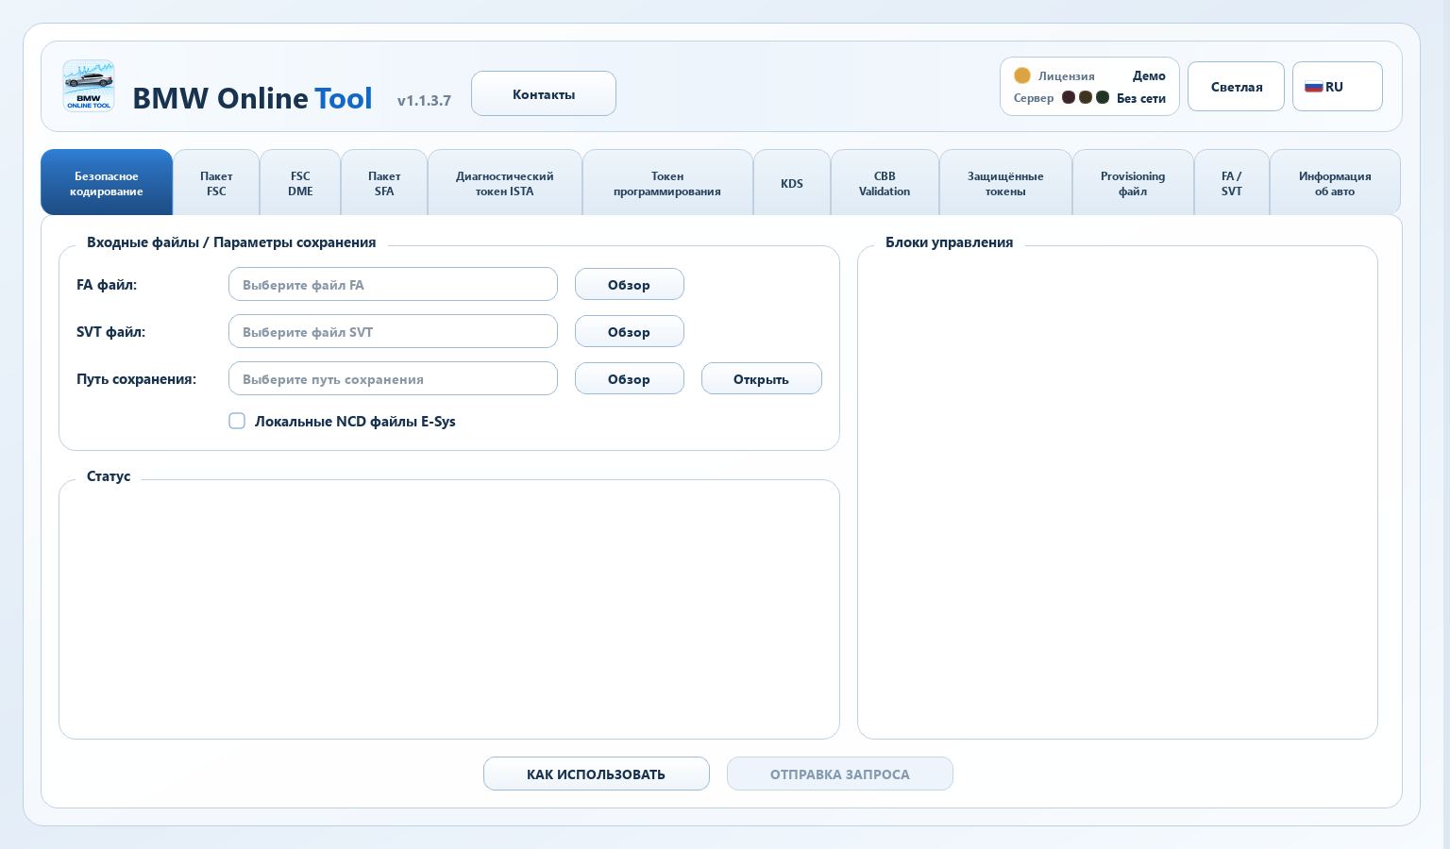This screenshot has width=1450, height=849.
Task: Click ОТПРАВКА ЗАПРОСА button
Action: click(x=840, y=774)
